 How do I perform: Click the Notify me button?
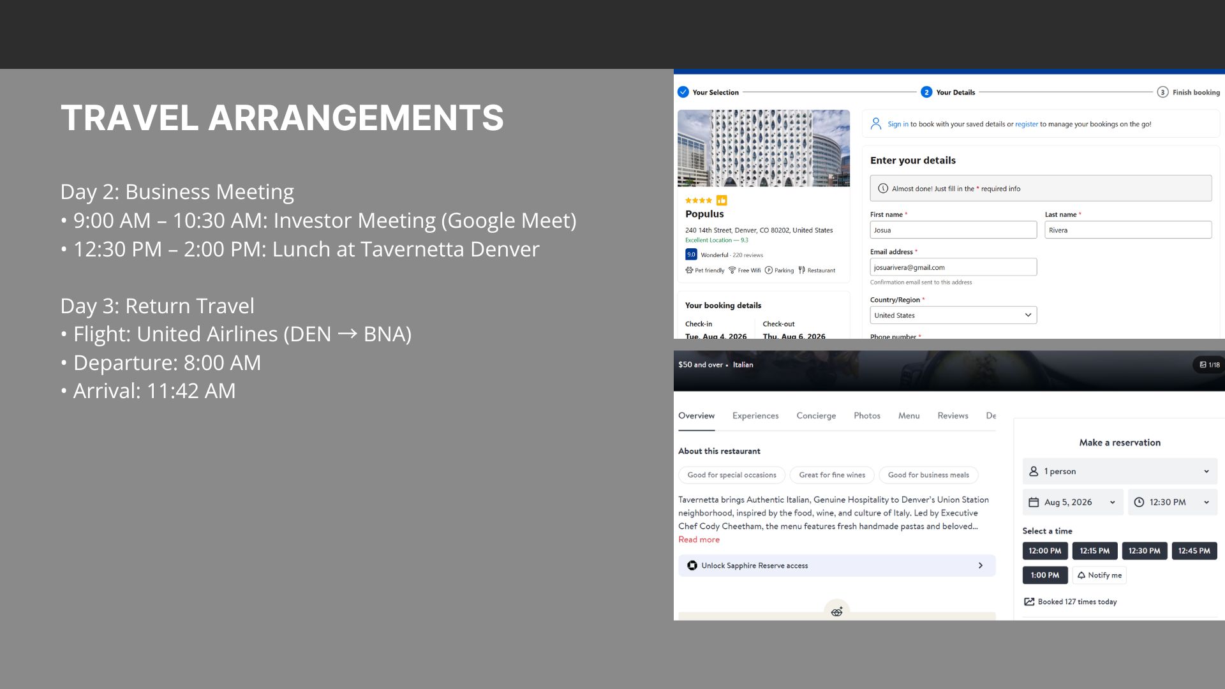(x=1099, y=575)
